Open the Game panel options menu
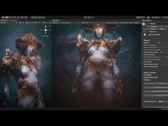 [x=140, y=20]
